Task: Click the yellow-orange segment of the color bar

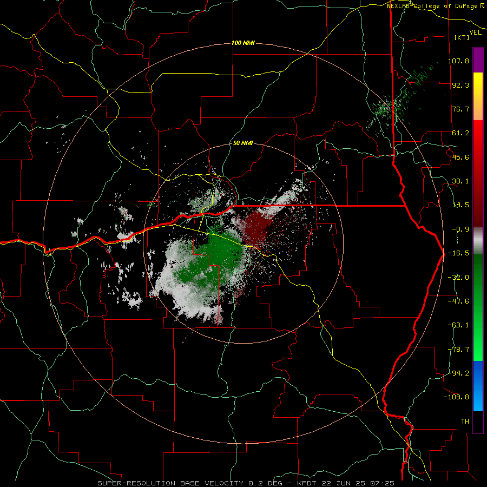Action: click(x=478, y=96)
